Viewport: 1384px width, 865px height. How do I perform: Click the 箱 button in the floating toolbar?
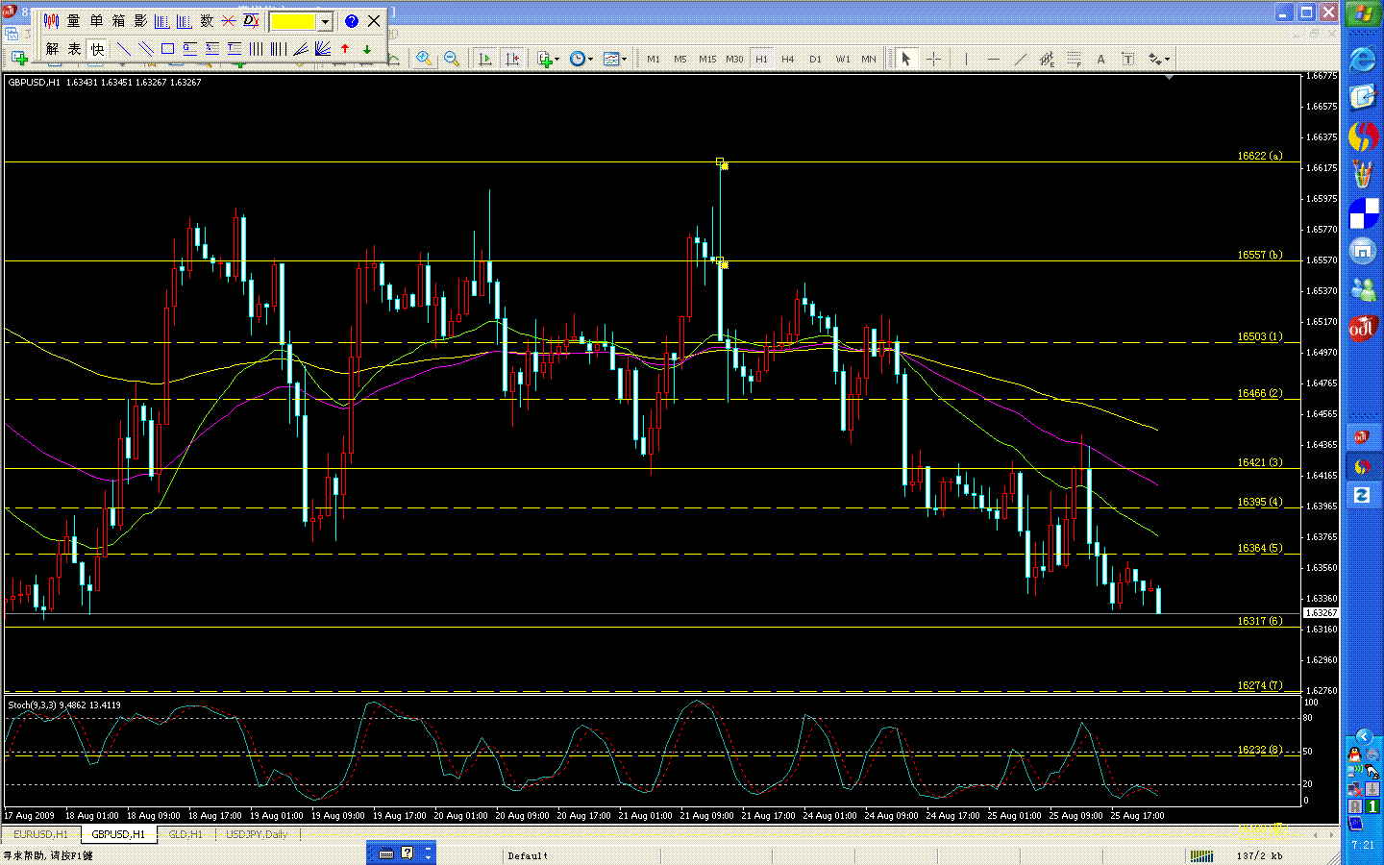(x=118, y=21)
